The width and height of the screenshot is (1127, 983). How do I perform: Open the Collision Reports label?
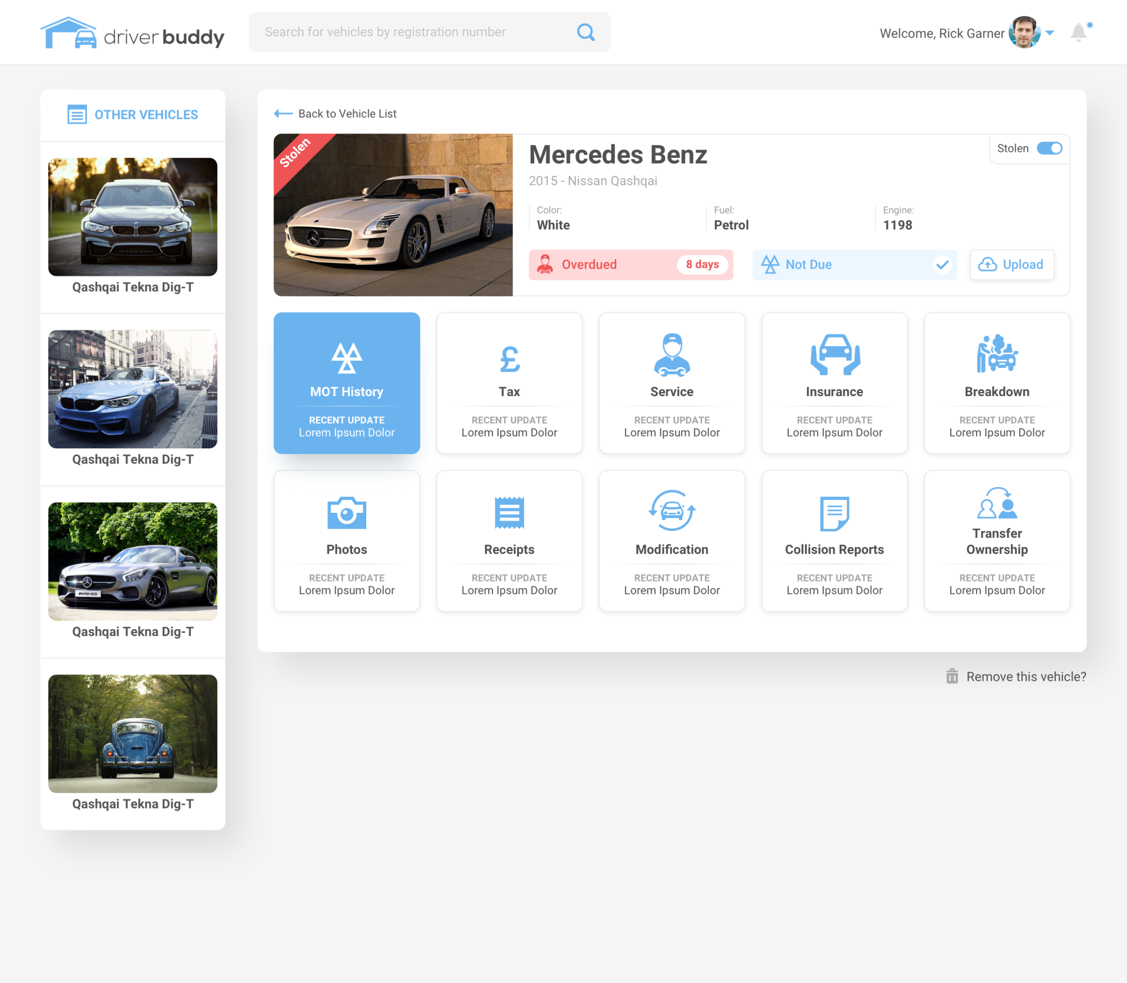click(x=835, y=549)
